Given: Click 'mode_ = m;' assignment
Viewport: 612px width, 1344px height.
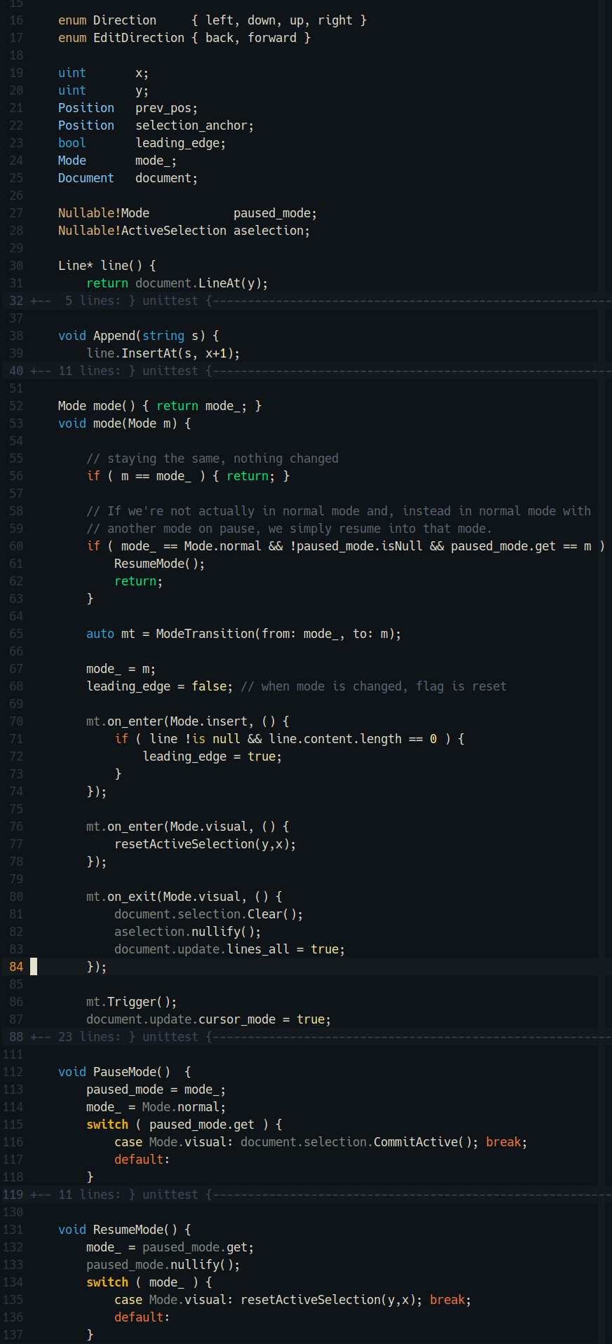Looking at the screenshot, I should click(x=121, y=669).
